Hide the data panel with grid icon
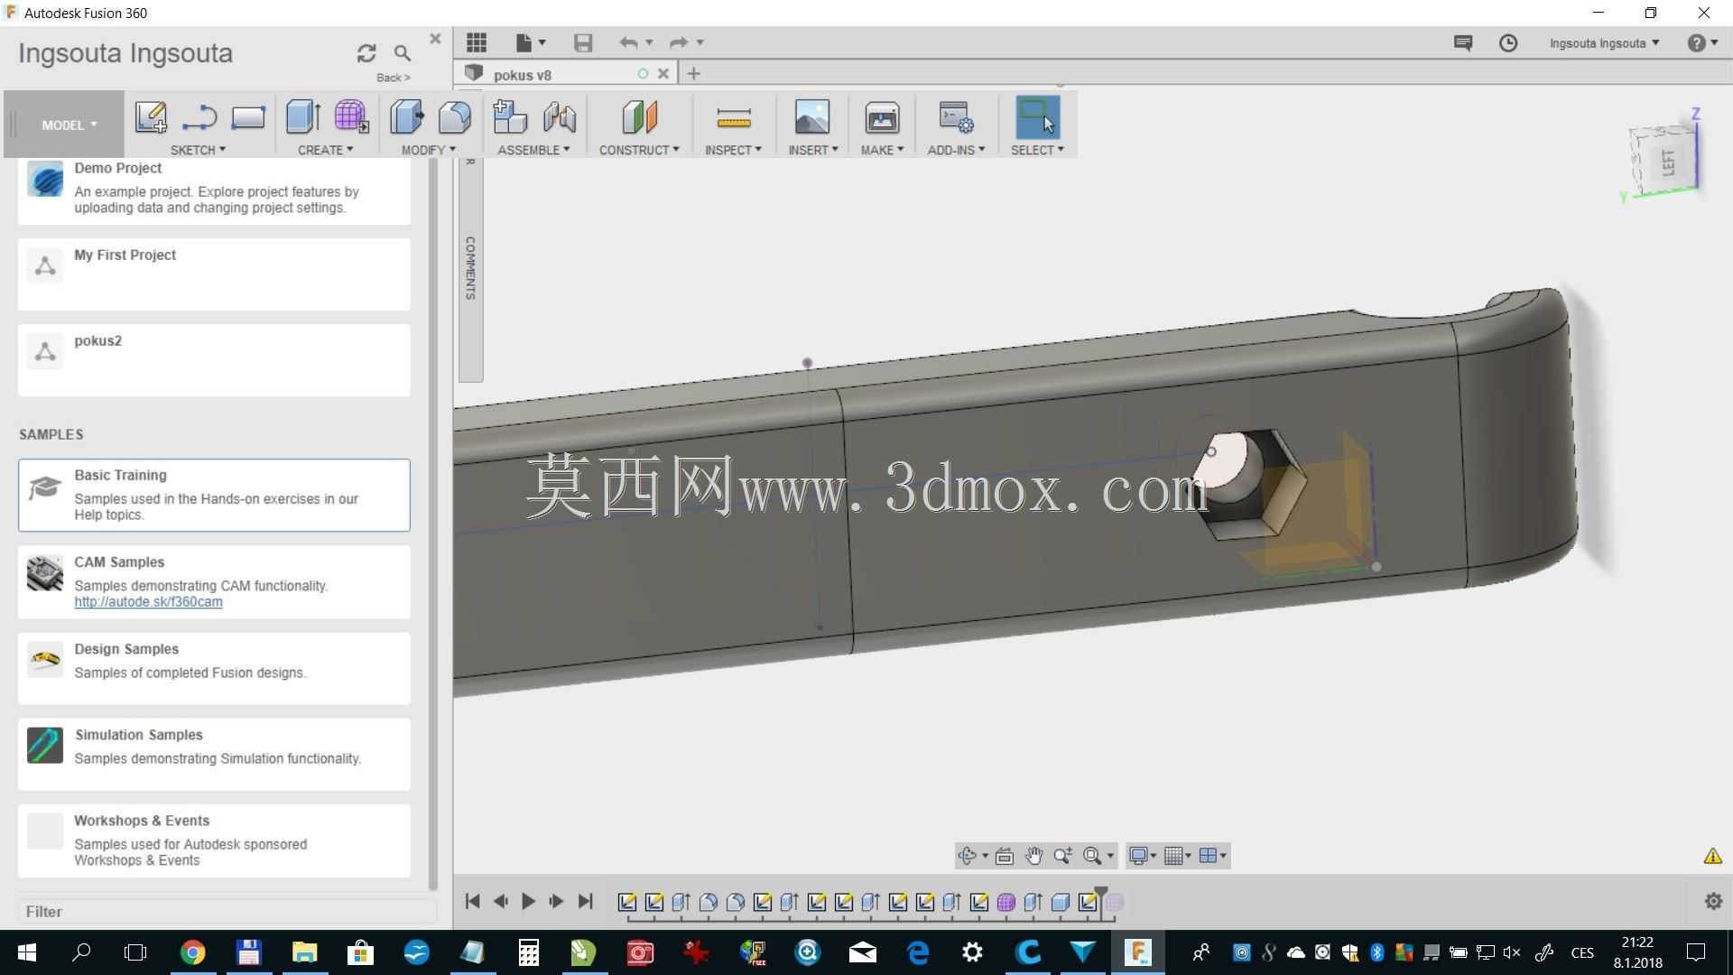 (477, 42)
